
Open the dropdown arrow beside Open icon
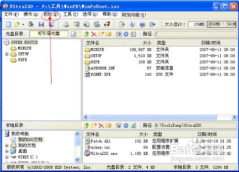pos(23,25)
